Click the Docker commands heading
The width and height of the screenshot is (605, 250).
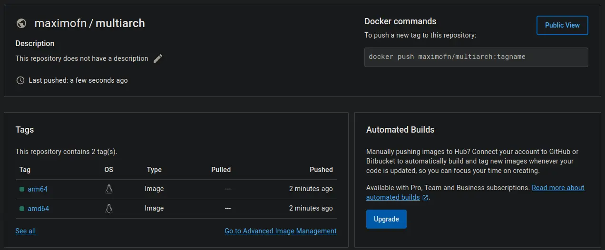point(400,21)
